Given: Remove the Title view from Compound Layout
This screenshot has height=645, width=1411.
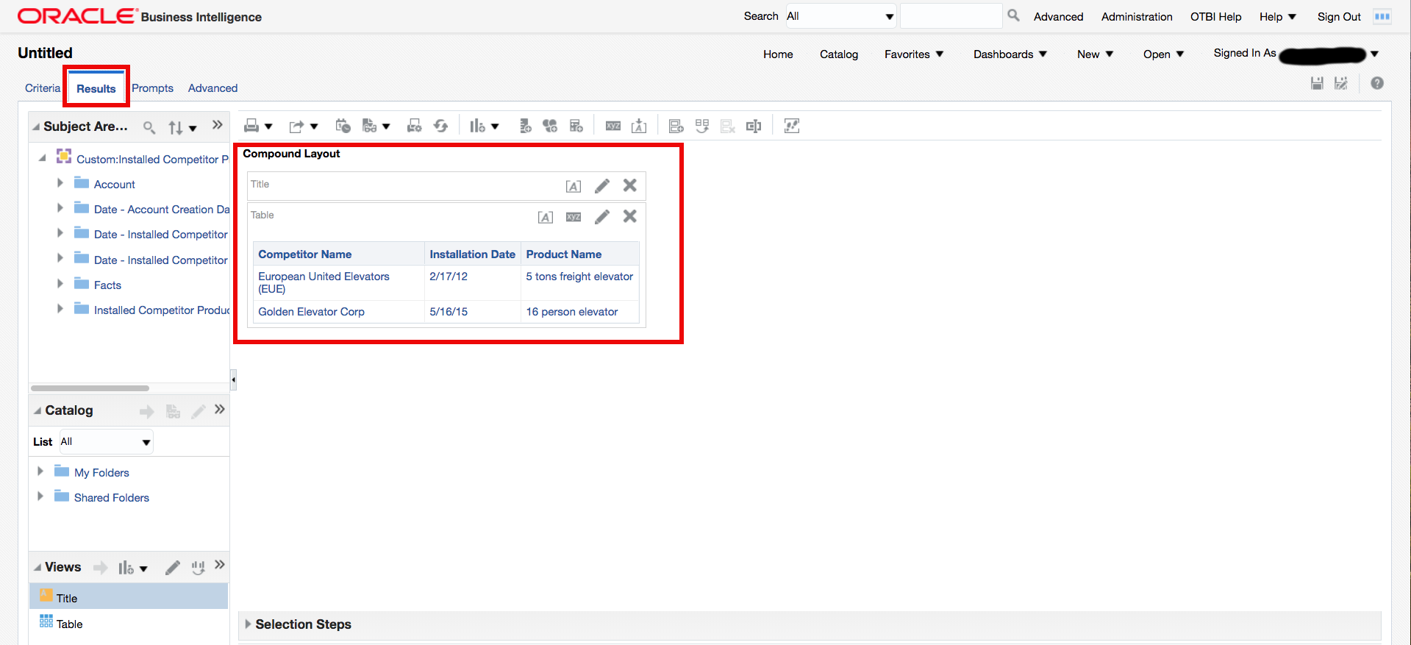Looking at the screenshot, I should pos(630,185).
